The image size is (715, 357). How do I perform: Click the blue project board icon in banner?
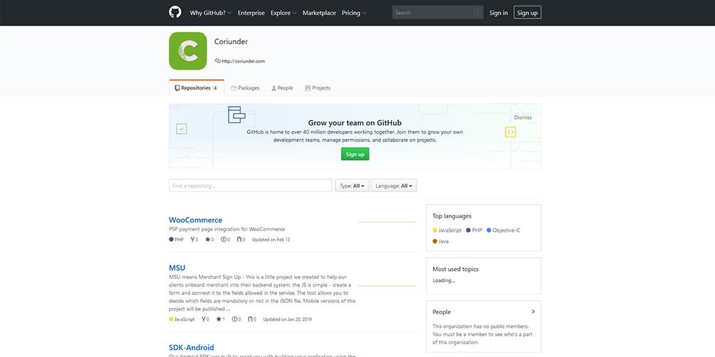tap(236, 114)
